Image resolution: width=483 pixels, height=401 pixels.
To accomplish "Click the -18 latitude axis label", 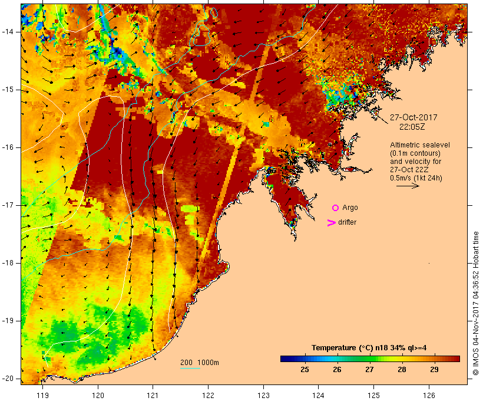I will click(7, 263).
